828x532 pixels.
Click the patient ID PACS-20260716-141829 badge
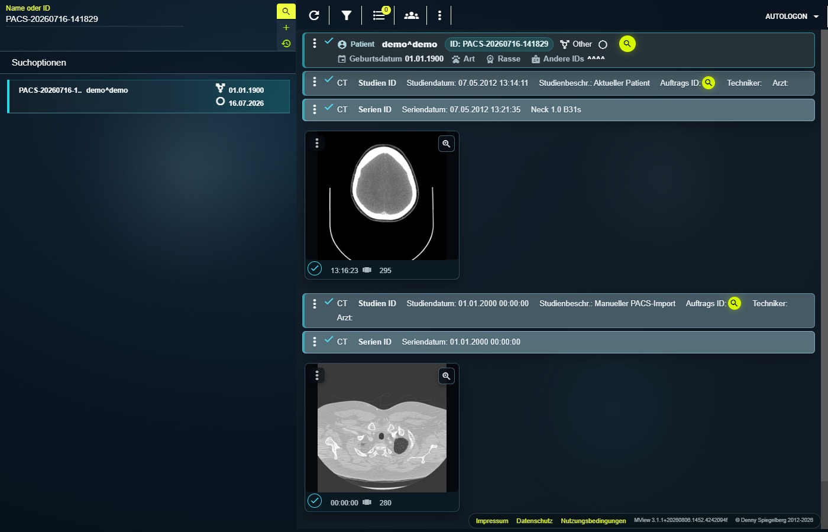point(499,44)
